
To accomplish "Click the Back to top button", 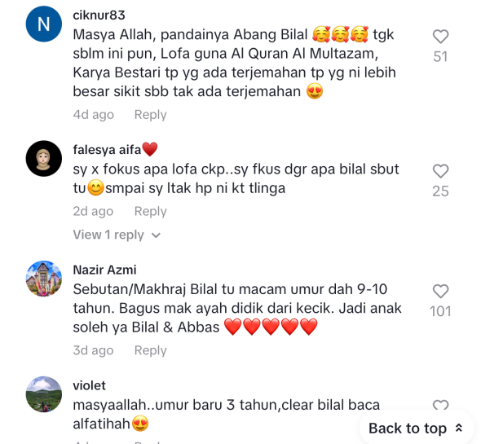I will pos(417,428).
